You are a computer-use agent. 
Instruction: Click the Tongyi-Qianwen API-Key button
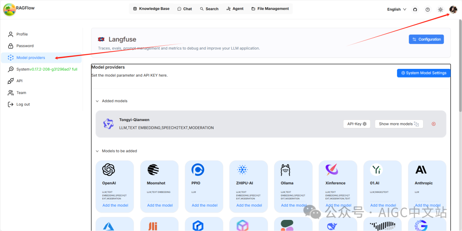pos(356,124)
